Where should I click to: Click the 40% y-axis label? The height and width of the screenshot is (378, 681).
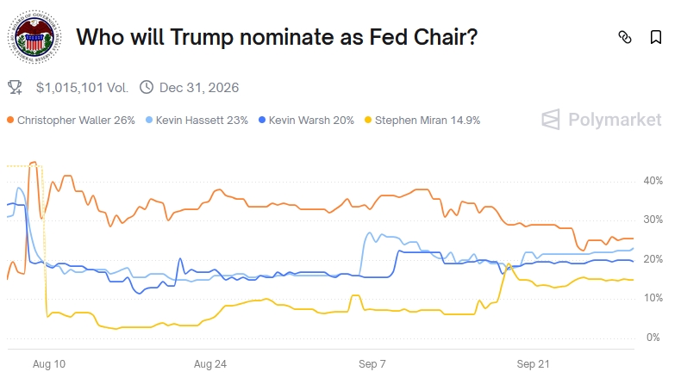pos(653,181)
